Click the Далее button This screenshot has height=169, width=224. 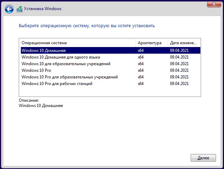tap(203, 158)
